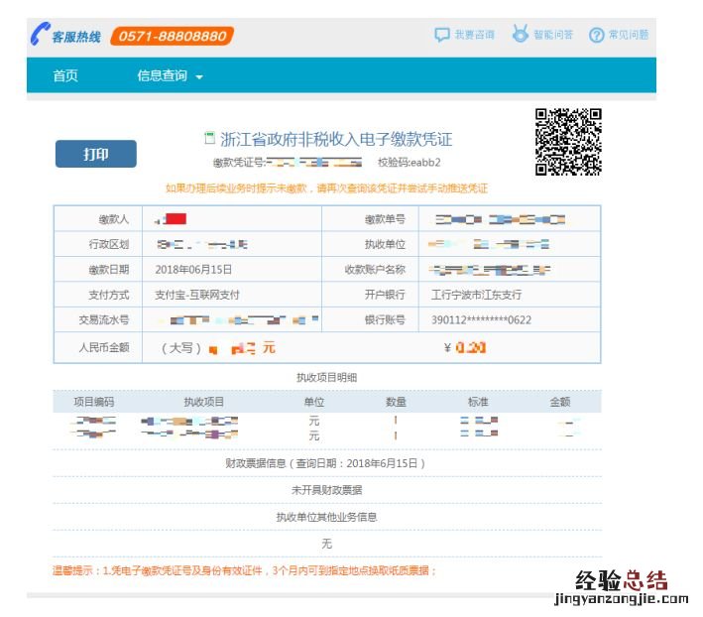Click the 金额 column header

(560, 402)
